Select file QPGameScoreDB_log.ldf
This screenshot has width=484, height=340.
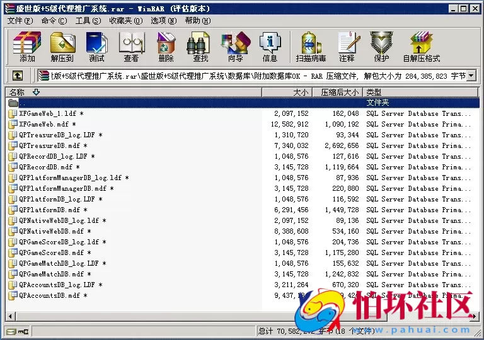pos(243,242)
